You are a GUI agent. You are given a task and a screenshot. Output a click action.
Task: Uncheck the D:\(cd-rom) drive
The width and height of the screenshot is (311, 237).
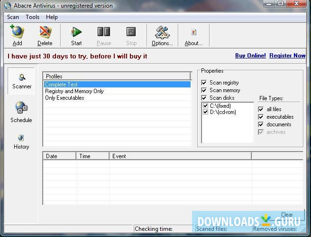tap(205, 112)
